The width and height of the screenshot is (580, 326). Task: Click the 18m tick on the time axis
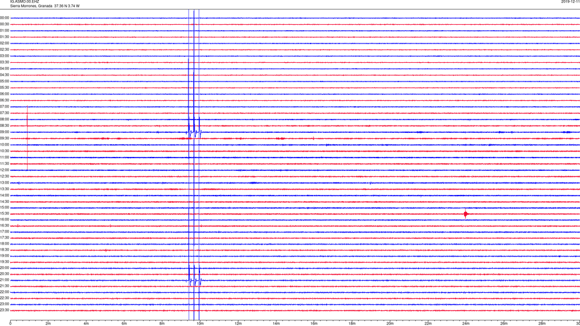click(352, 324)
